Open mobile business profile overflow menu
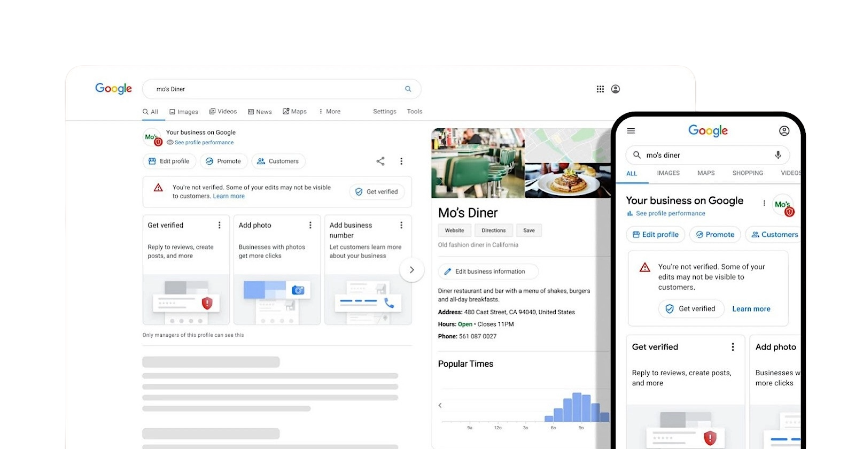 [x=764, y=203]
